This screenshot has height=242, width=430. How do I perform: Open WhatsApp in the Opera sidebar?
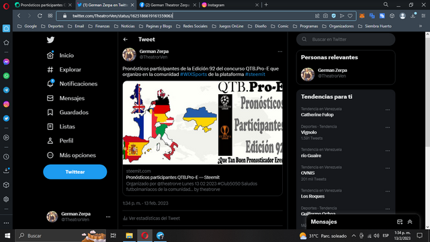click(x=6, y=76)
